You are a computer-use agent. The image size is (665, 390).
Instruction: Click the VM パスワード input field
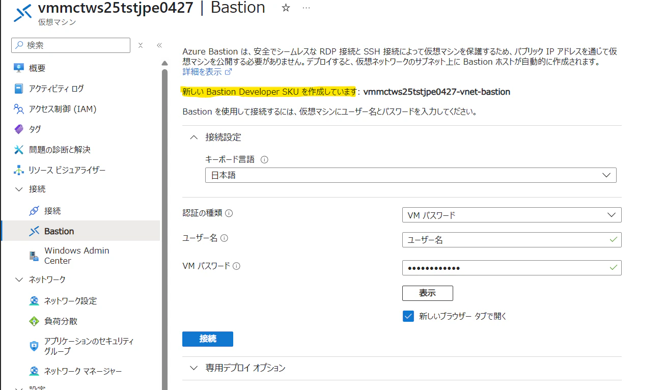click(x=511, y=268)
